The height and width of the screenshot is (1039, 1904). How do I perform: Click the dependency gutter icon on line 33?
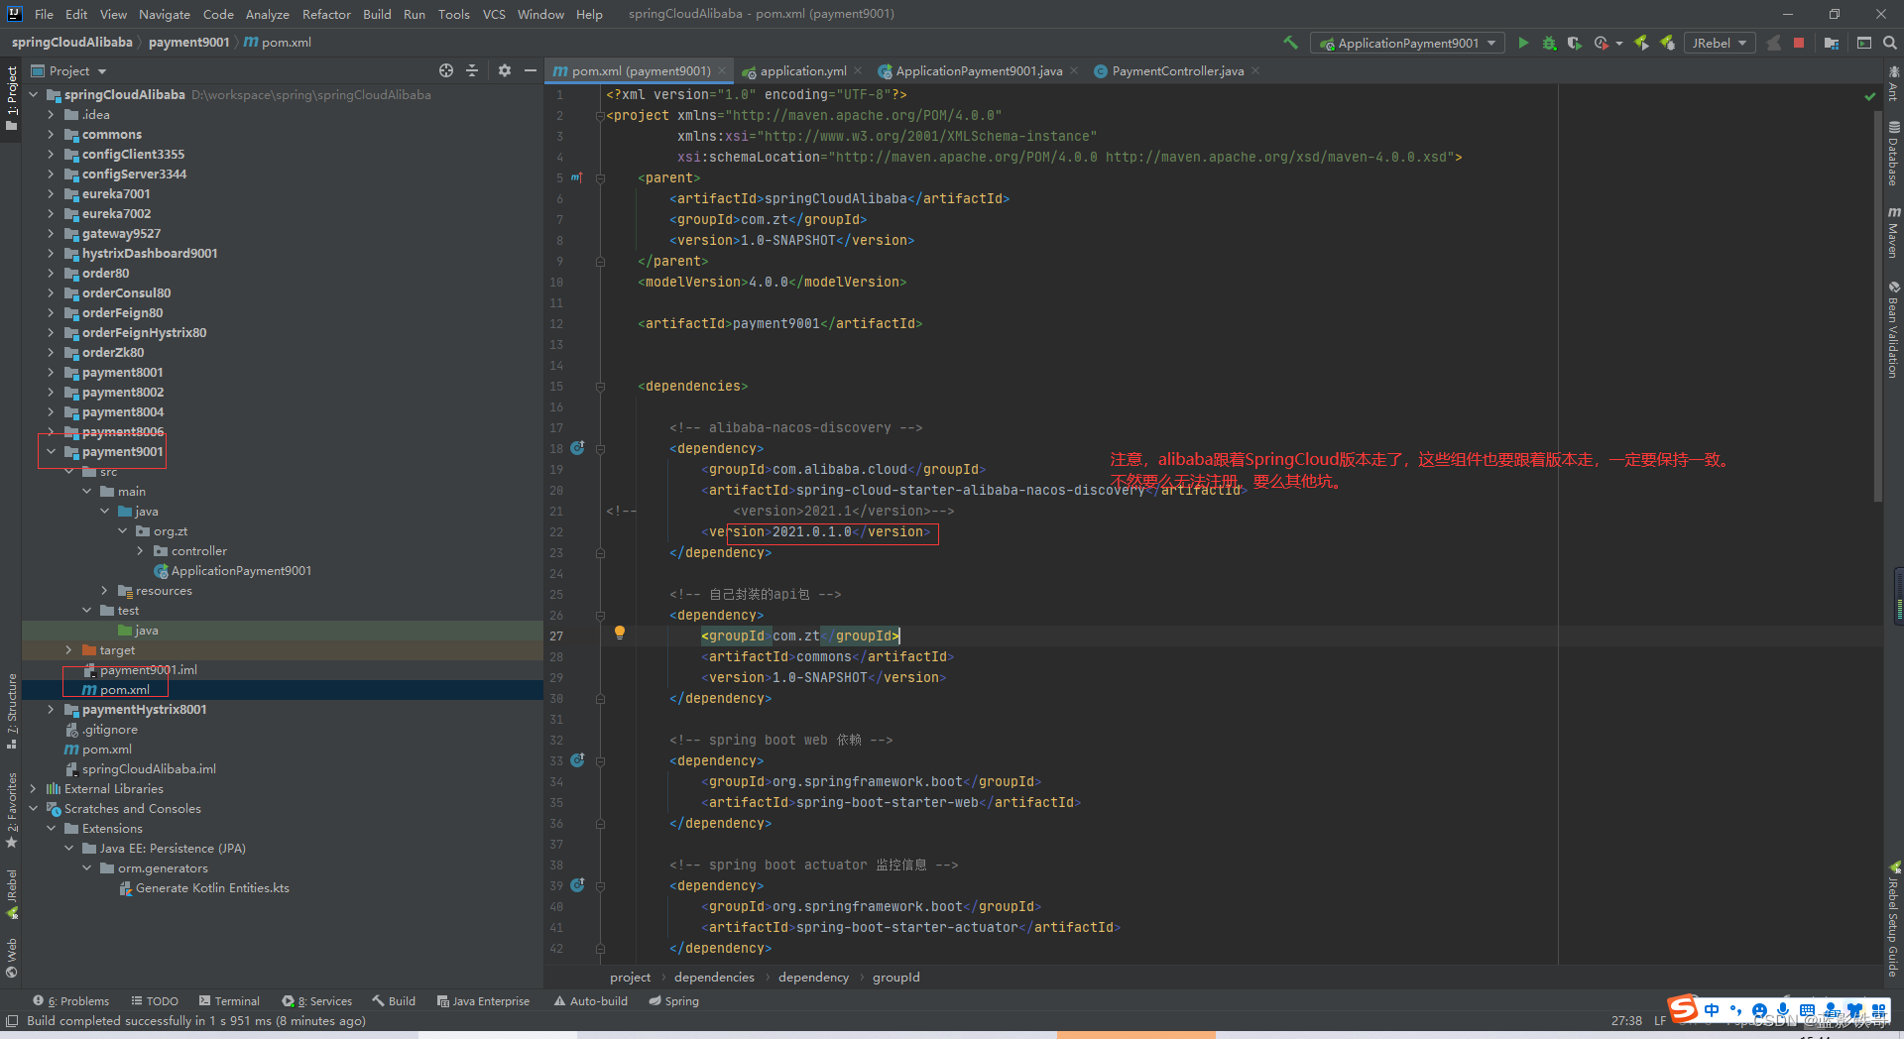(x=577, y=760)
